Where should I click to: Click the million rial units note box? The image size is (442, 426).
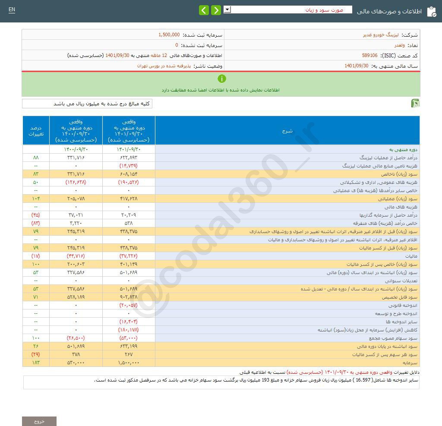pyautogui.click(x=88, y=104)
